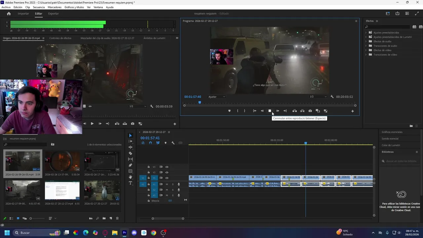The image size is (423, 238).
Task: Select the Type tool
Action: click(x=131, y=183)
